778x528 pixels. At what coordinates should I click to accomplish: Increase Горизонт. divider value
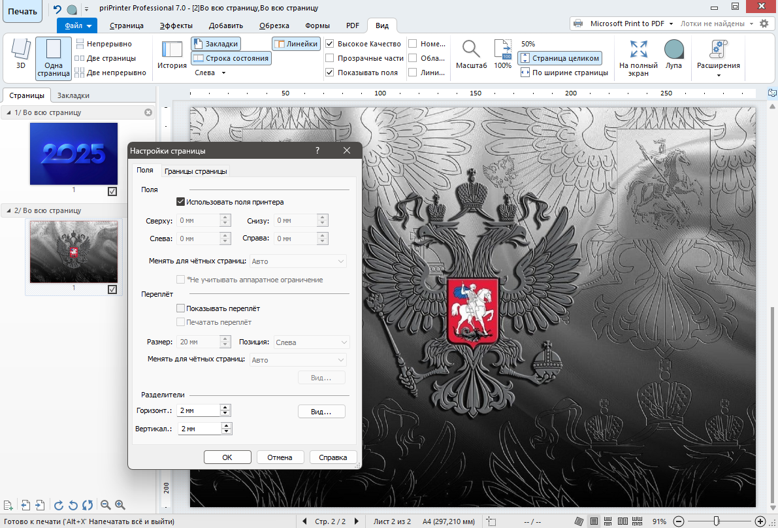226,407
